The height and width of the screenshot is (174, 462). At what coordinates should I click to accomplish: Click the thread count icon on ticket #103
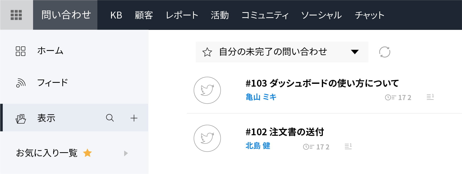[x=430, y=97]
